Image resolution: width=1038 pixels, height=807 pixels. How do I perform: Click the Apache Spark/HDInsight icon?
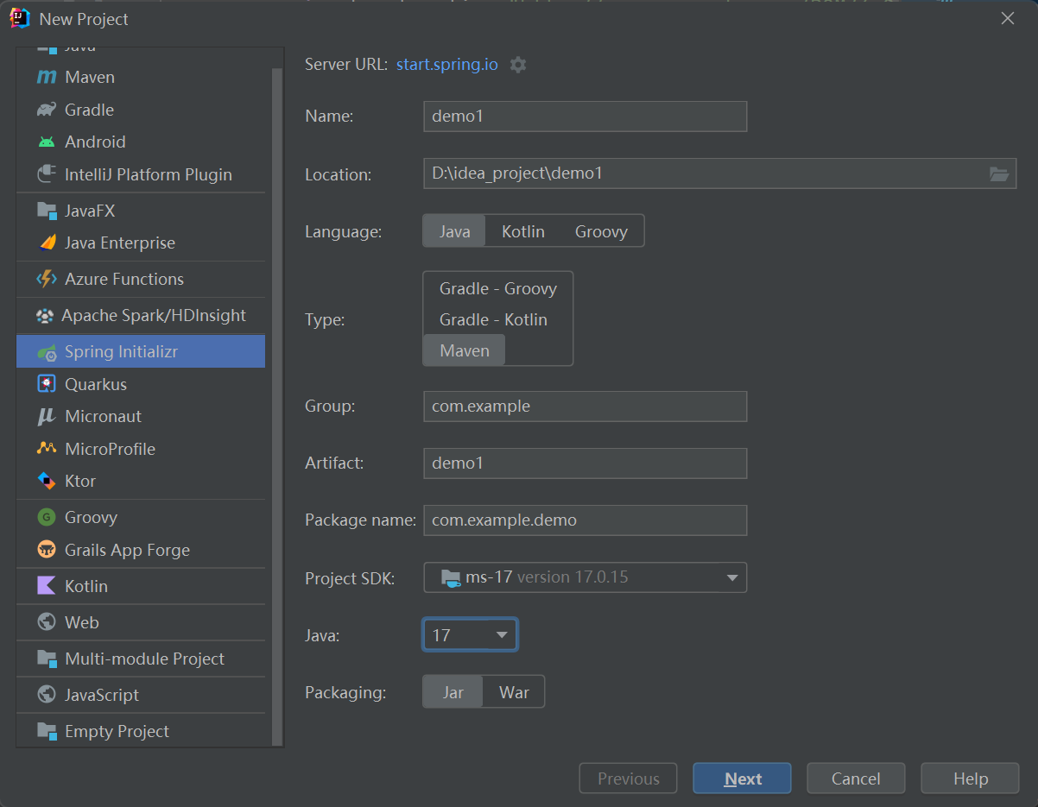[45, 316]
